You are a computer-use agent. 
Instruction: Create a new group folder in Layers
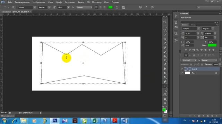tap(208, 116)
